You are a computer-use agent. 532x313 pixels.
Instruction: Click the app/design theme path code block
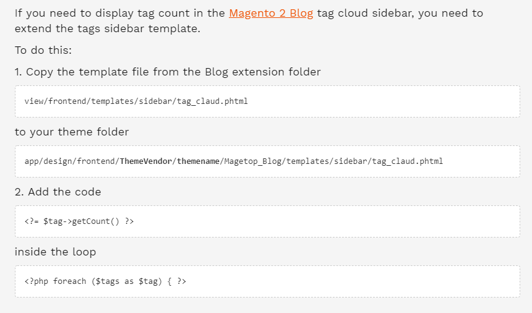(267, 161)
